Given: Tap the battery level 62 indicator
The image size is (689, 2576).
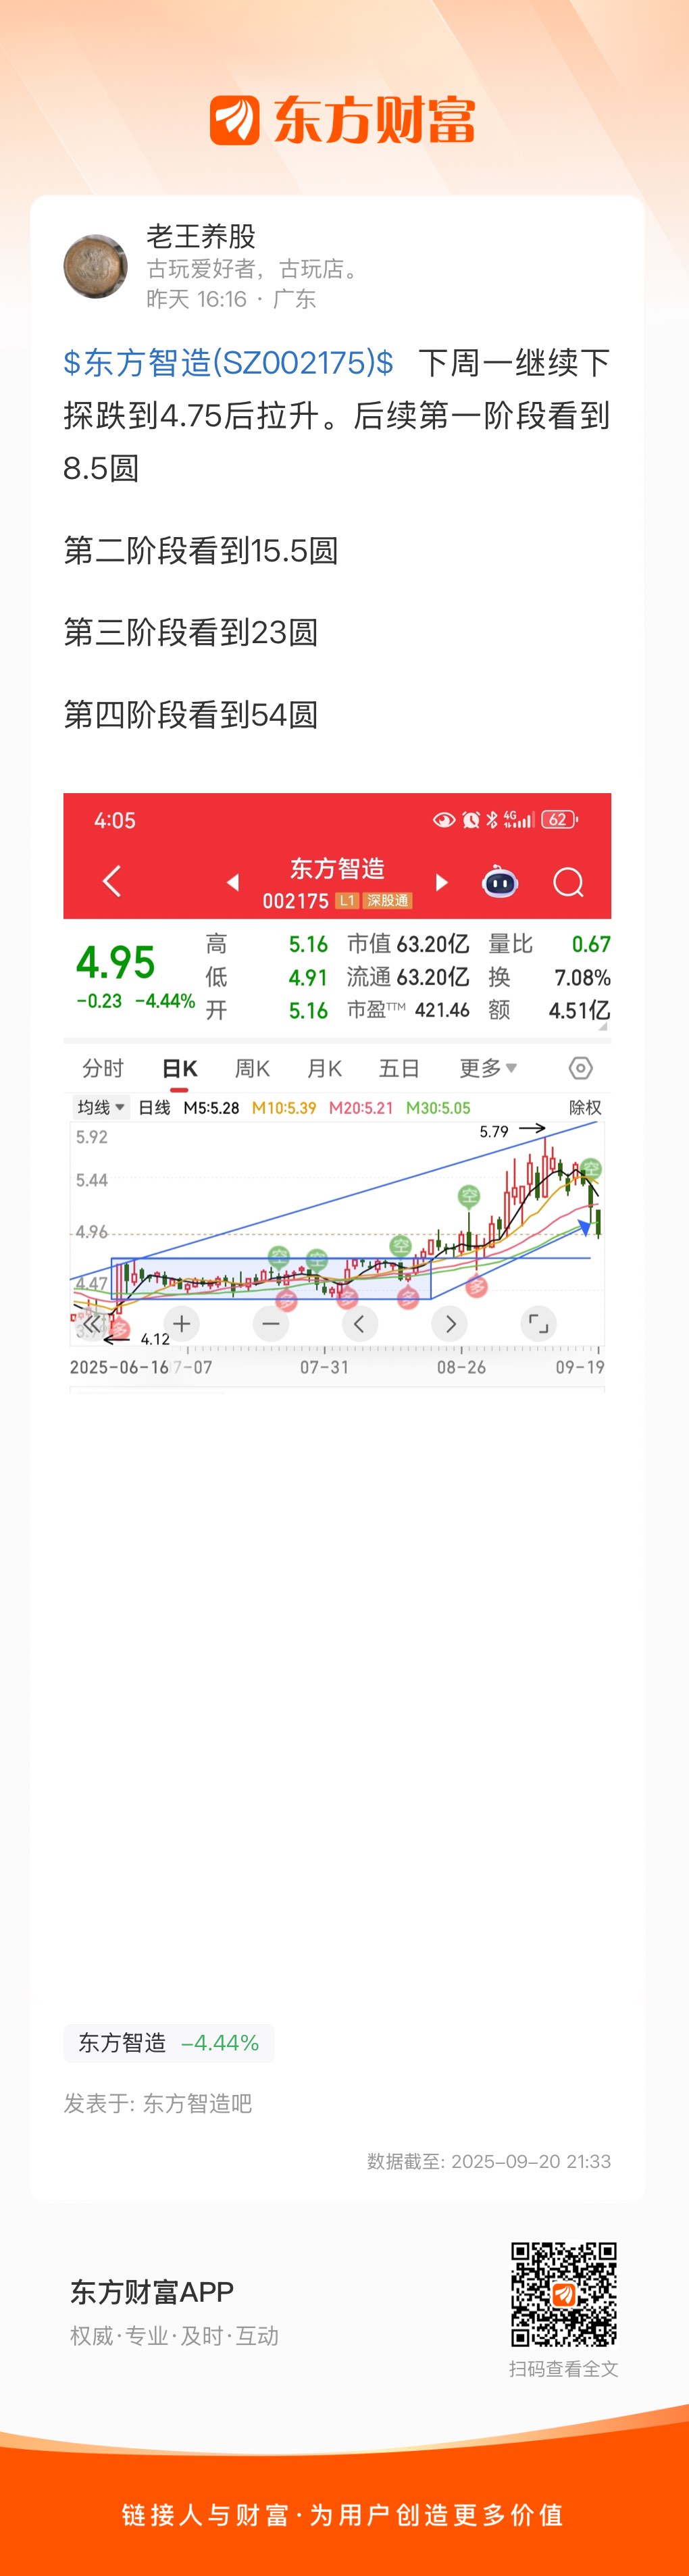Looking at the screenshot, I should tap(559, 820).
